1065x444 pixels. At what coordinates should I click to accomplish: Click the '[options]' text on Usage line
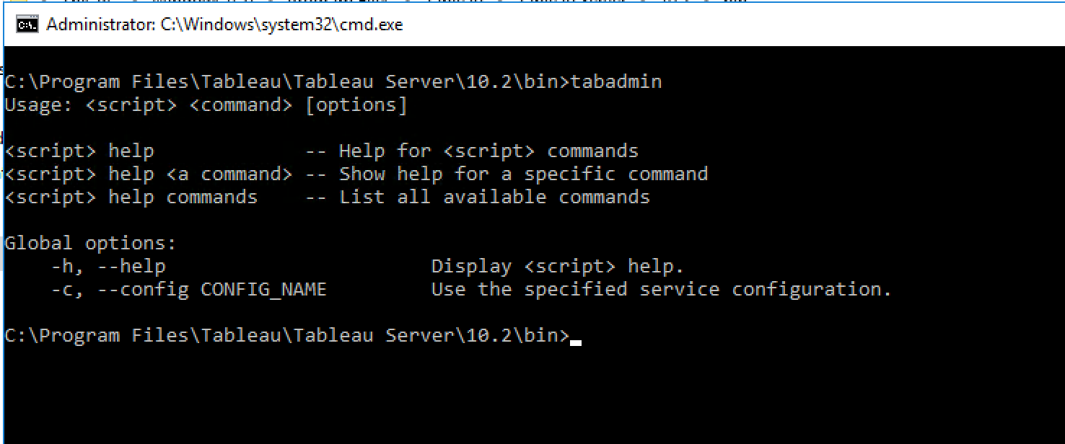[356, 105]
